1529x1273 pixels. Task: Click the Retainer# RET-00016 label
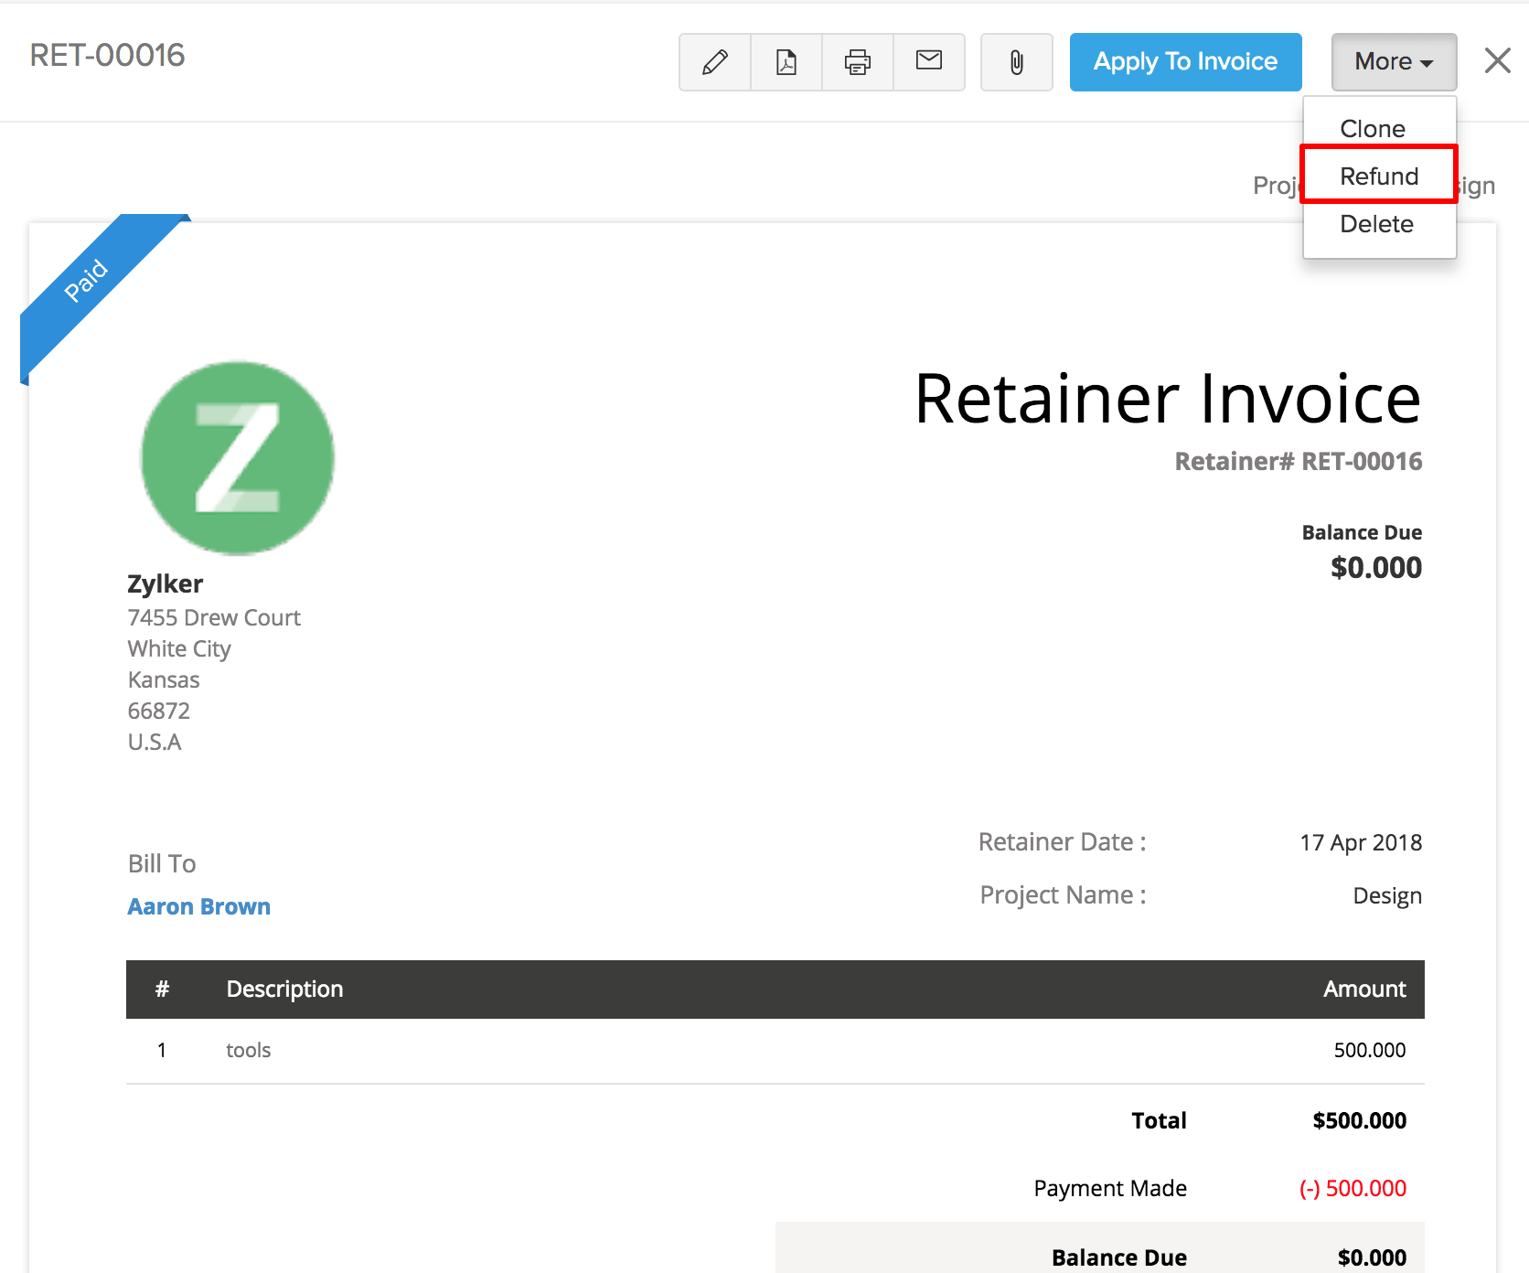(x=1298, y=461)
